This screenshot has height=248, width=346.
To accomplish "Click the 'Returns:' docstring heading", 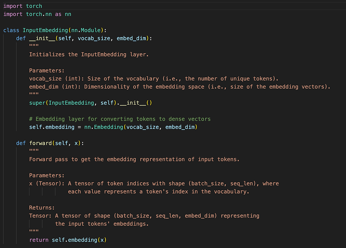I will point(42,208).
